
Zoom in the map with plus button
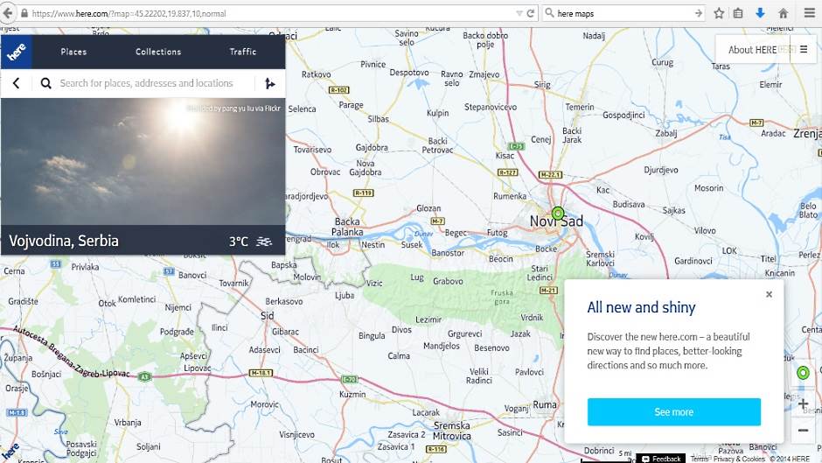(x=803, y=403)
